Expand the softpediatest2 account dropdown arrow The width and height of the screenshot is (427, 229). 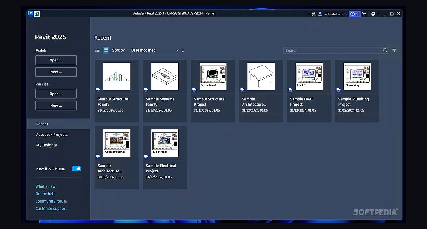(346, 14)
